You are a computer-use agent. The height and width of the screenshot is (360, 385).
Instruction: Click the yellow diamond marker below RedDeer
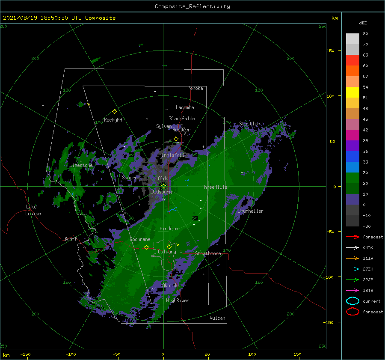[176, 139]
